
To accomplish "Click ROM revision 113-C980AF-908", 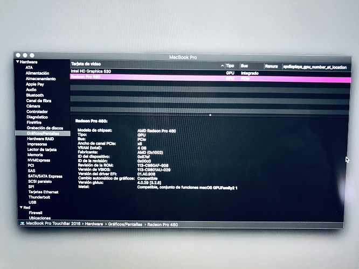I will coord(153,166).
